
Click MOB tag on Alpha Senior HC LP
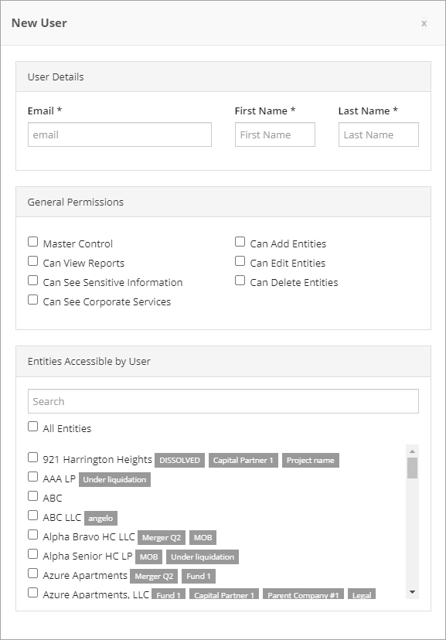pos(149,557)
